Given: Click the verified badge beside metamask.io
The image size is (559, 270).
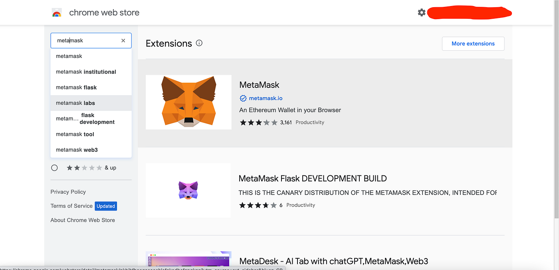Looking at the screenshot, I should click(x=243, y=98).
